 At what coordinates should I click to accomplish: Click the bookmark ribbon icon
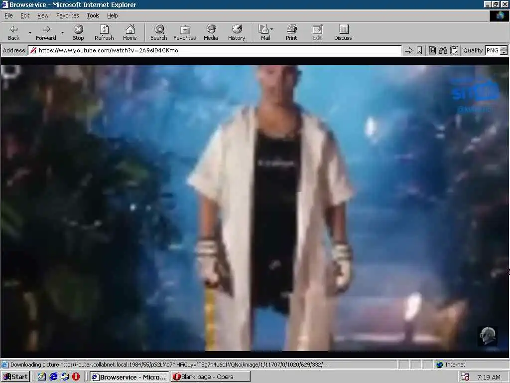coord(419,50)
